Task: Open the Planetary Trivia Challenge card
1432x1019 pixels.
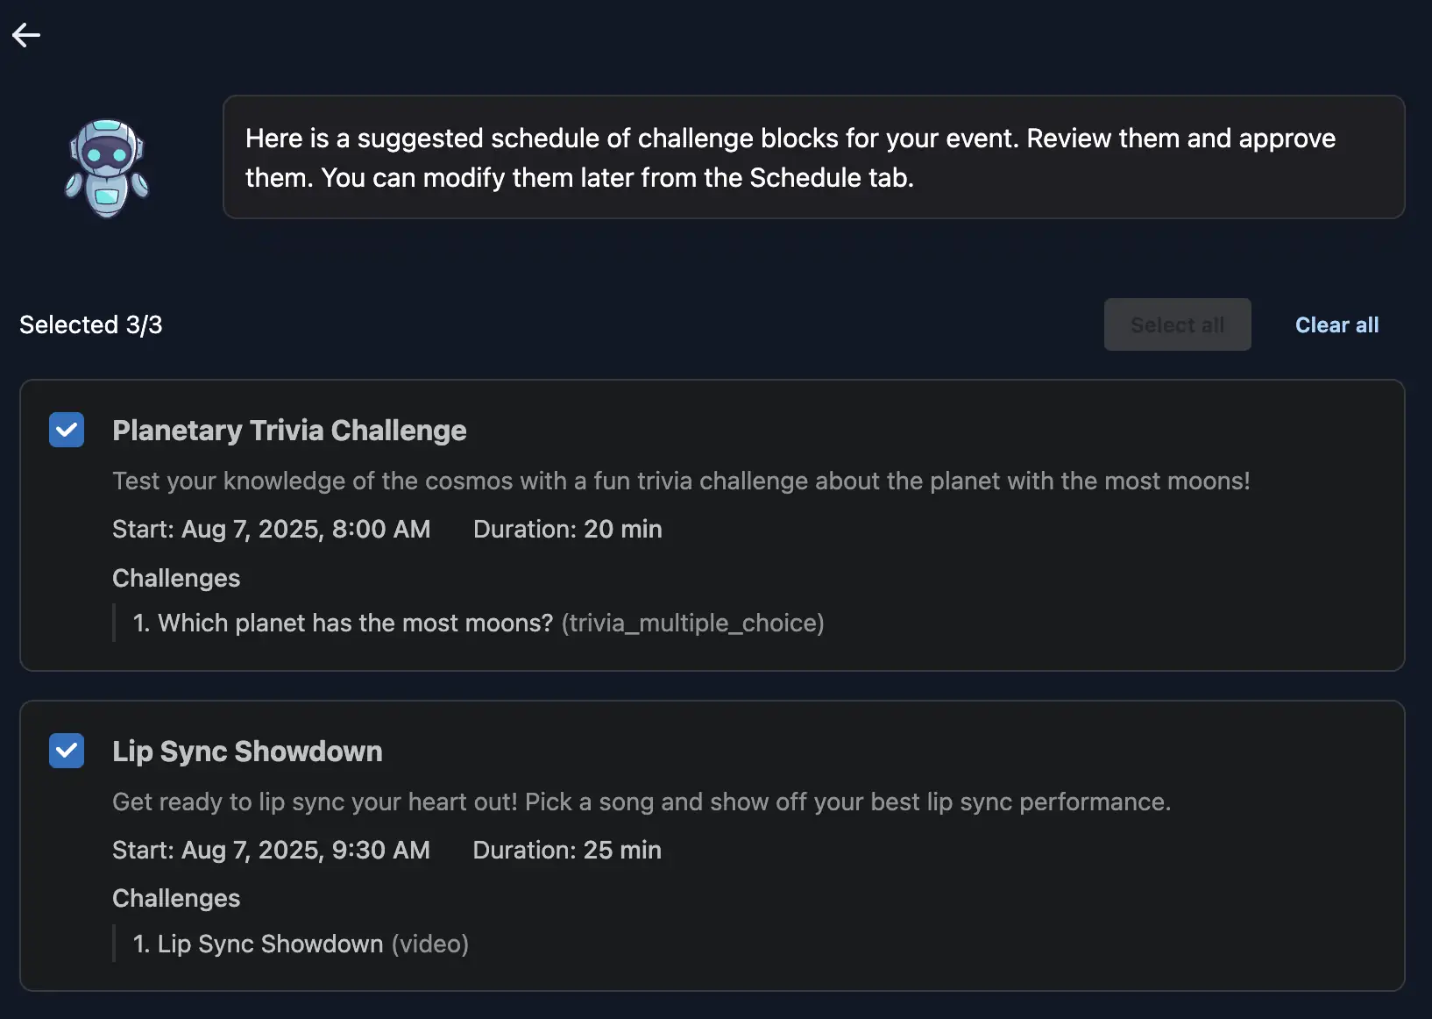Action: tap(289, 431)
